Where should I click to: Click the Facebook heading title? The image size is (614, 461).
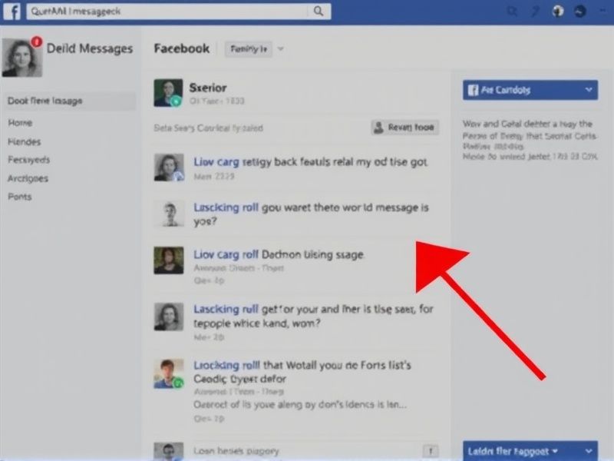click(182, 48)
